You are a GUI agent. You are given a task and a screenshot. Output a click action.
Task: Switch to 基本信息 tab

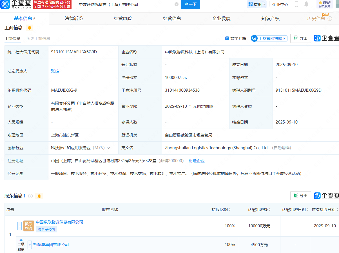24,18
